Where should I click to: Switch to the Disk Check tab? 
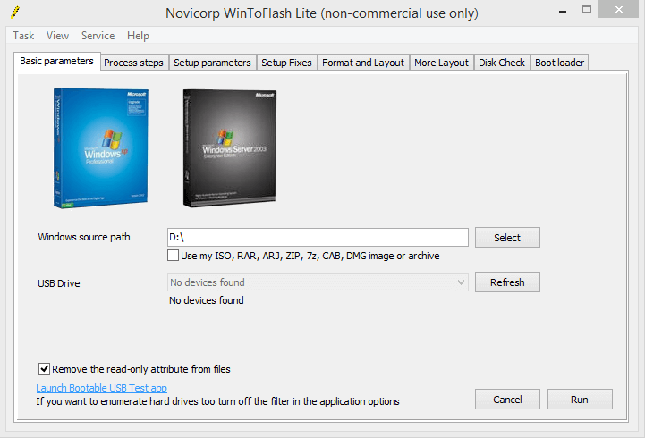[x=502, y=63]
